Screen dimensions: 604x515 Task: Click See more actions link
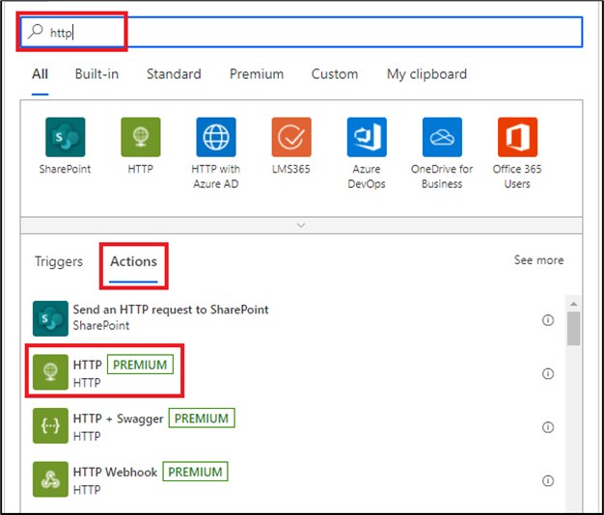coord(539,260)
